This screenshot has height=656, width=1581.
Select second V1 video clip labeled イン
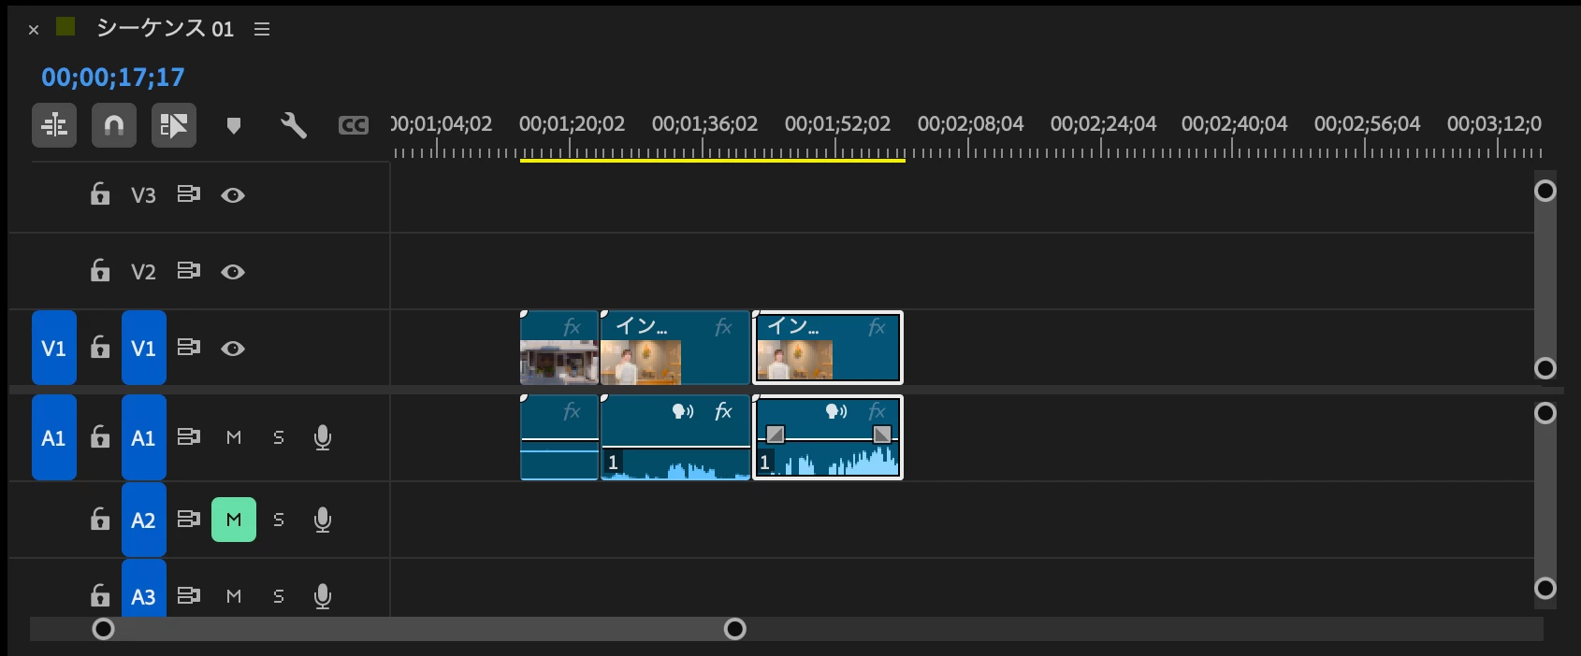pyautogui.click(x=675, y=348)
